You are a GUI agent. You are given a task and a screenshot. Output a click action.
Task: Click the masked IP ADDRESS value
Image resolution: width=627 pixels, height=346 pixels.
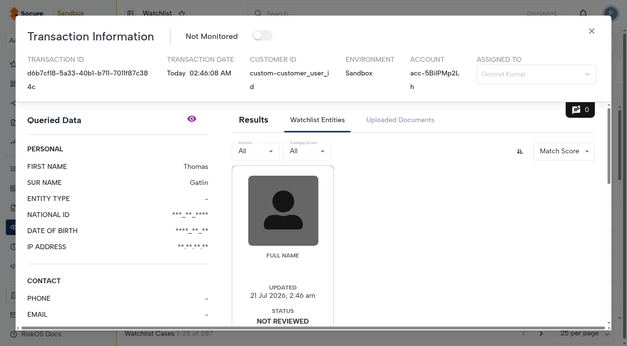pyautogui.click(x=193, y=247)
